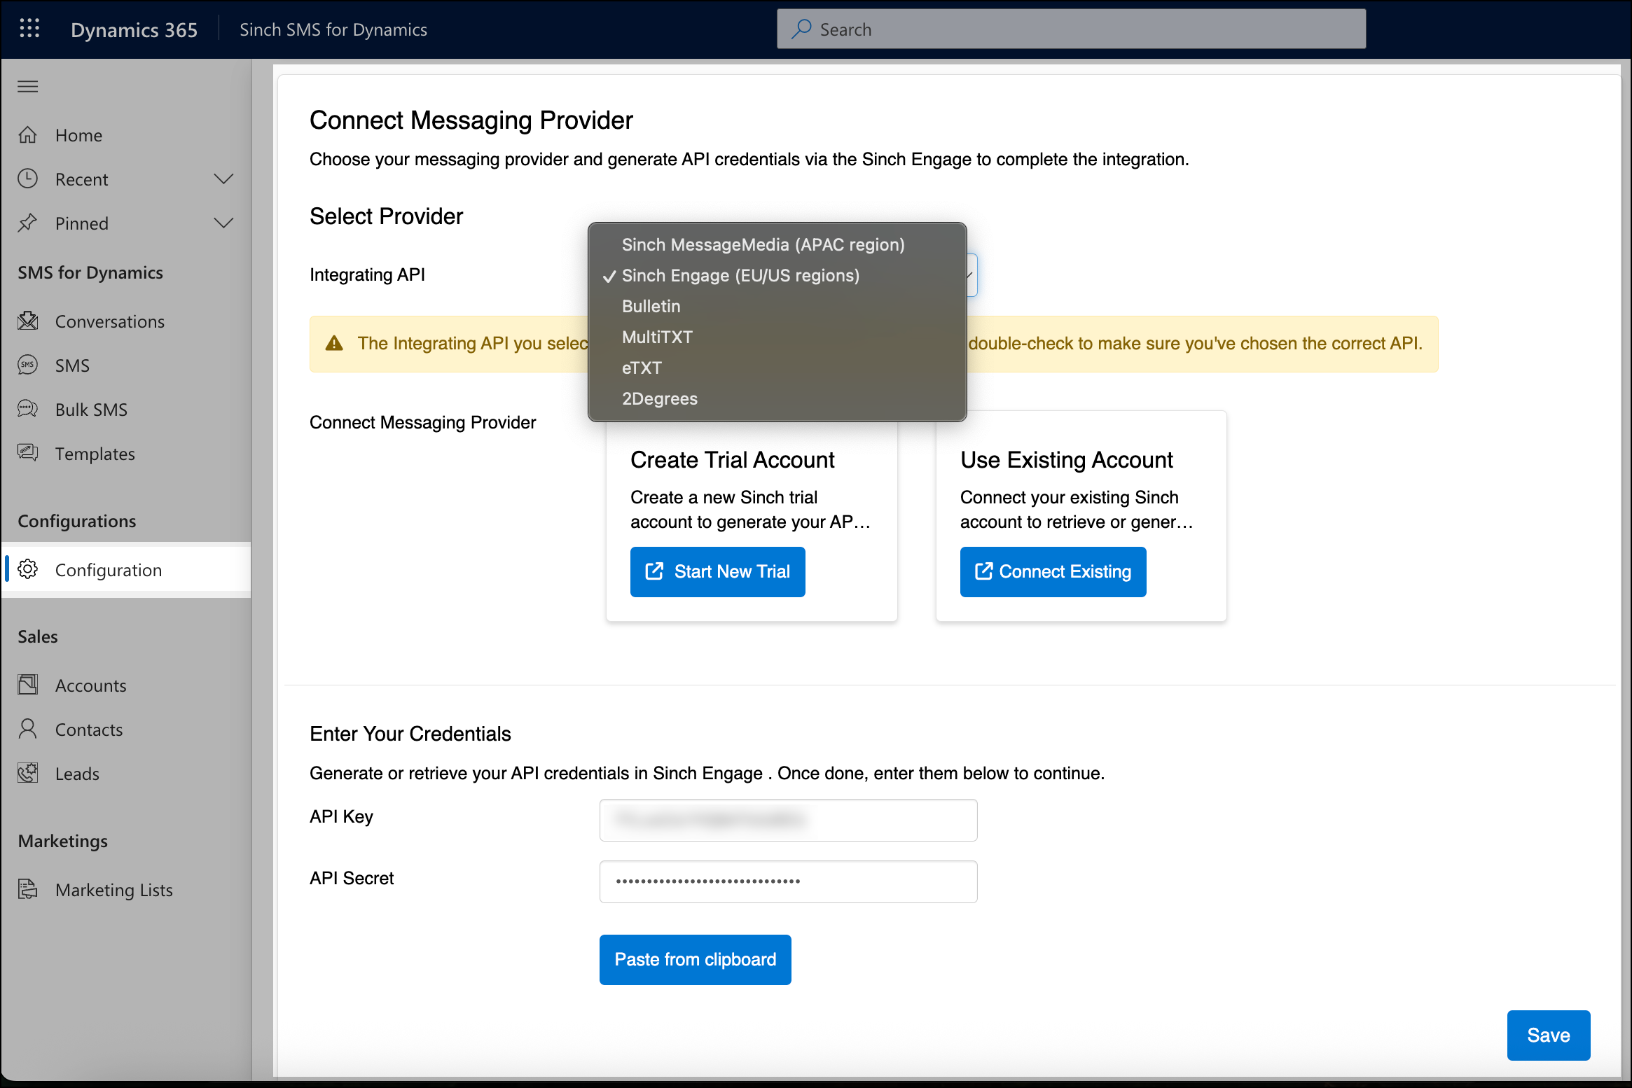Collapse the Pinned section
This screenshot has height=1088, width=1632.
point(223,223)
